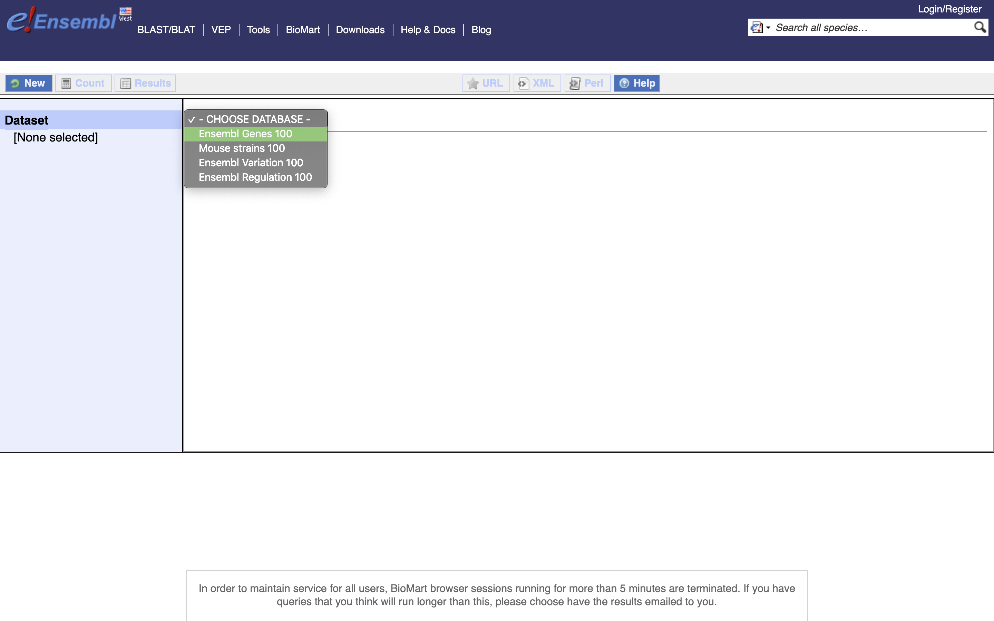The image size is (994, 621).
Task: Open VEP in the navigation bar
Action: point(221,30)
